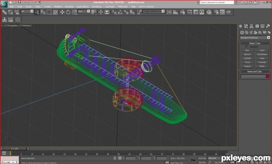Toggle the Auto Key animation mode
Viewport: 272px width, 164px height.
coord(202,158)
